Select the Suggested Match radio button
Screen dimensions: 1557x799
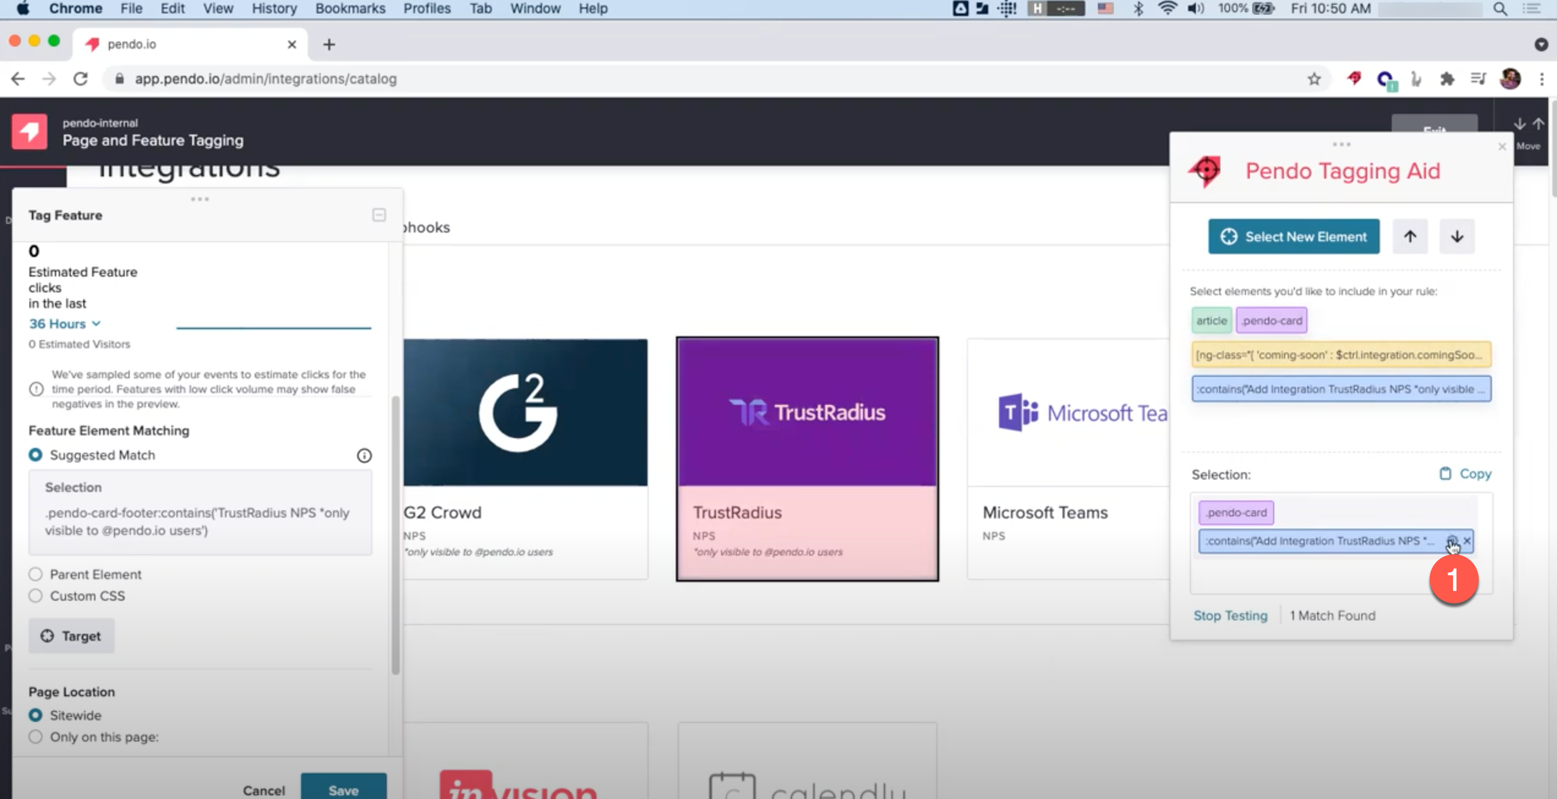click(x=35, y=455)
